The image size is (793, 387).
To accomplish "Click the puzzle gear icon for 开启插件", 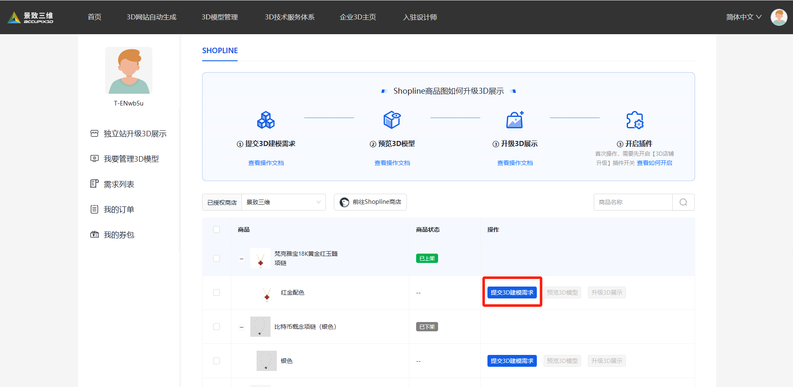I will [x=635, y=120].
